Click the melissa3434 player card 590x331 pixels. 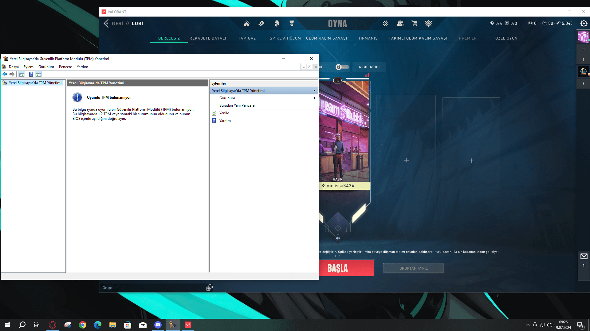(x=344, y=135)
